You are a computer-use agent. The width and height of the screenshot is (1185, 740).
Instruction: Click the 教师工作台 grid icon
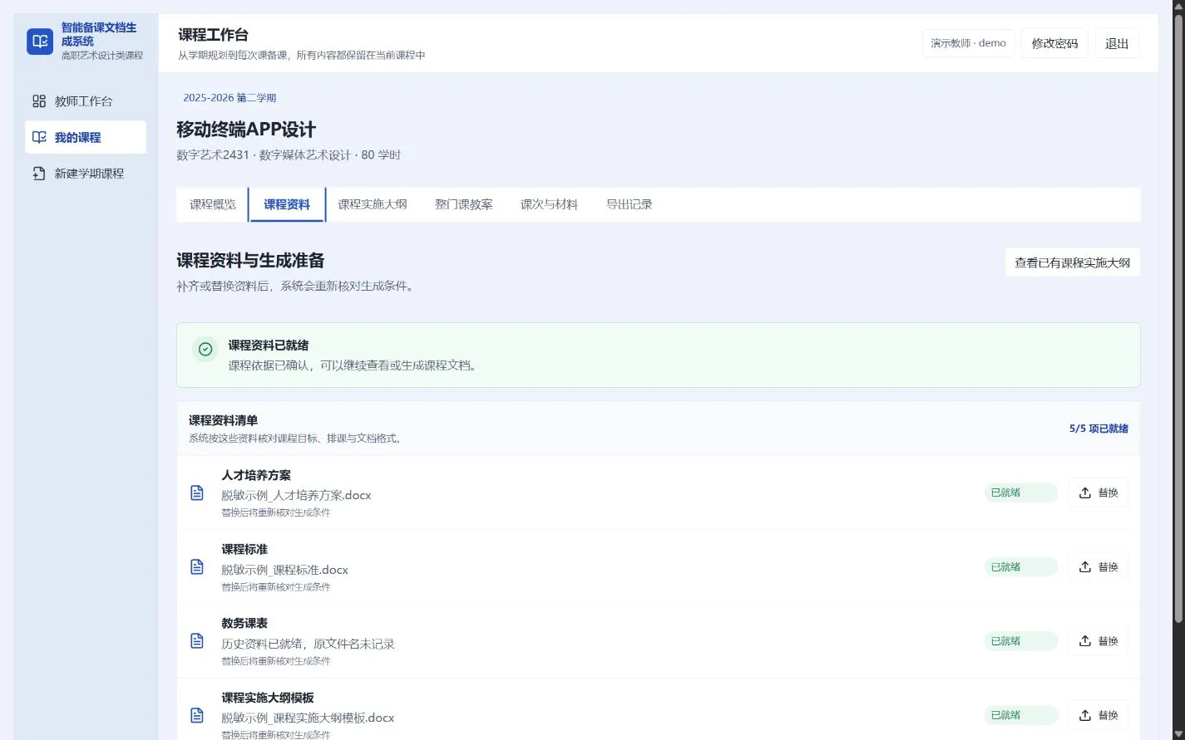click(x=39, y=101)
